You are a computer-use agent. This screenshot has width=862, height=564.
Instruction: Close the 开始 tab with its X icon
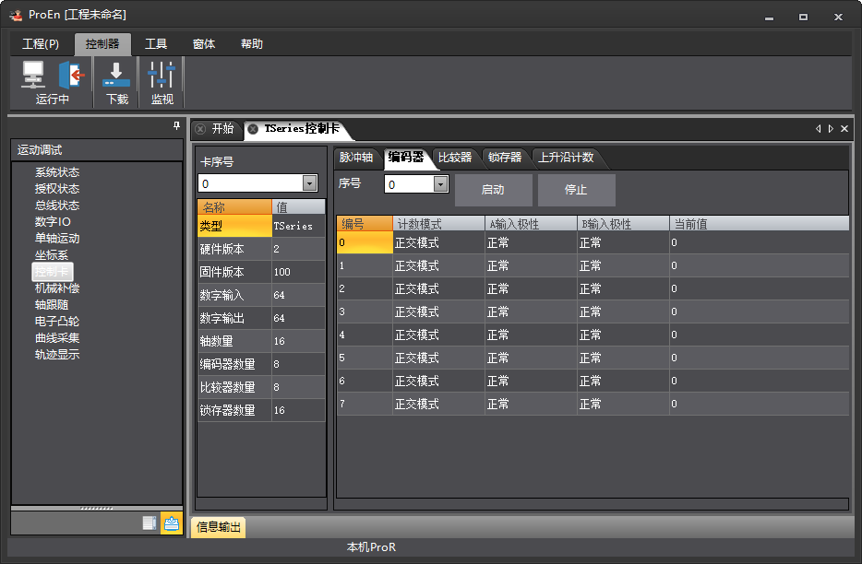click(200, 128)
